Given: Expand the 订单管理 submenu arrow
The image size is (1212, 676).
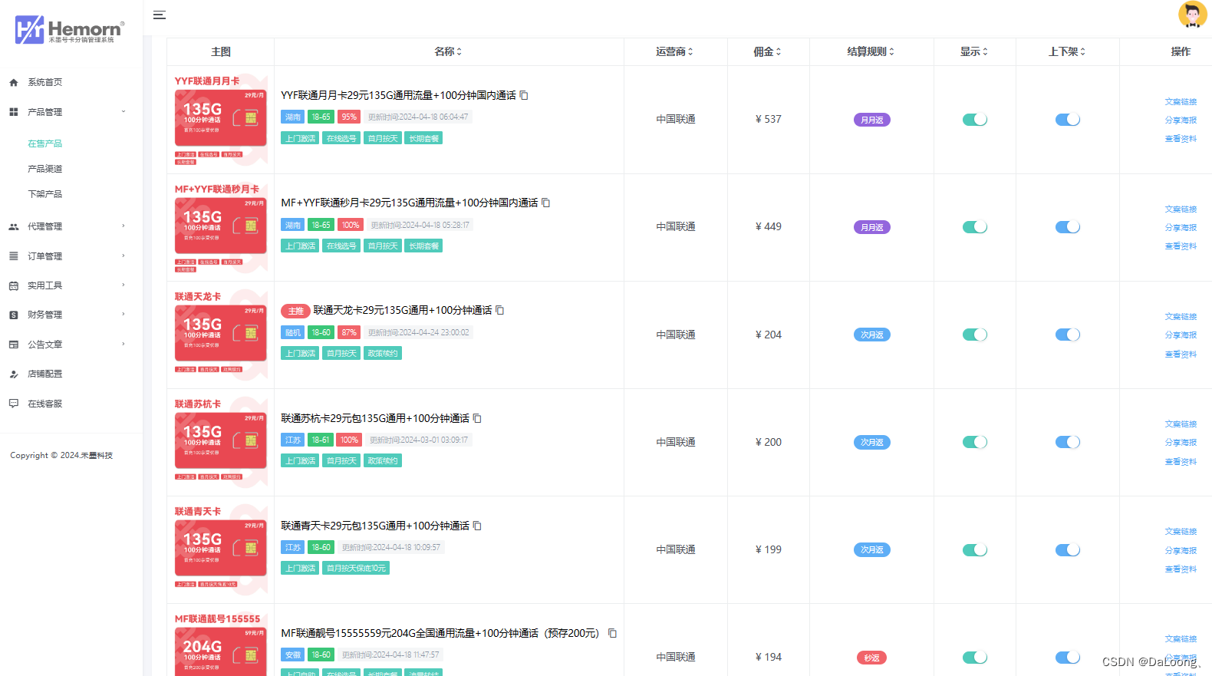Looking at the screenshot, I should click(123, 256).
